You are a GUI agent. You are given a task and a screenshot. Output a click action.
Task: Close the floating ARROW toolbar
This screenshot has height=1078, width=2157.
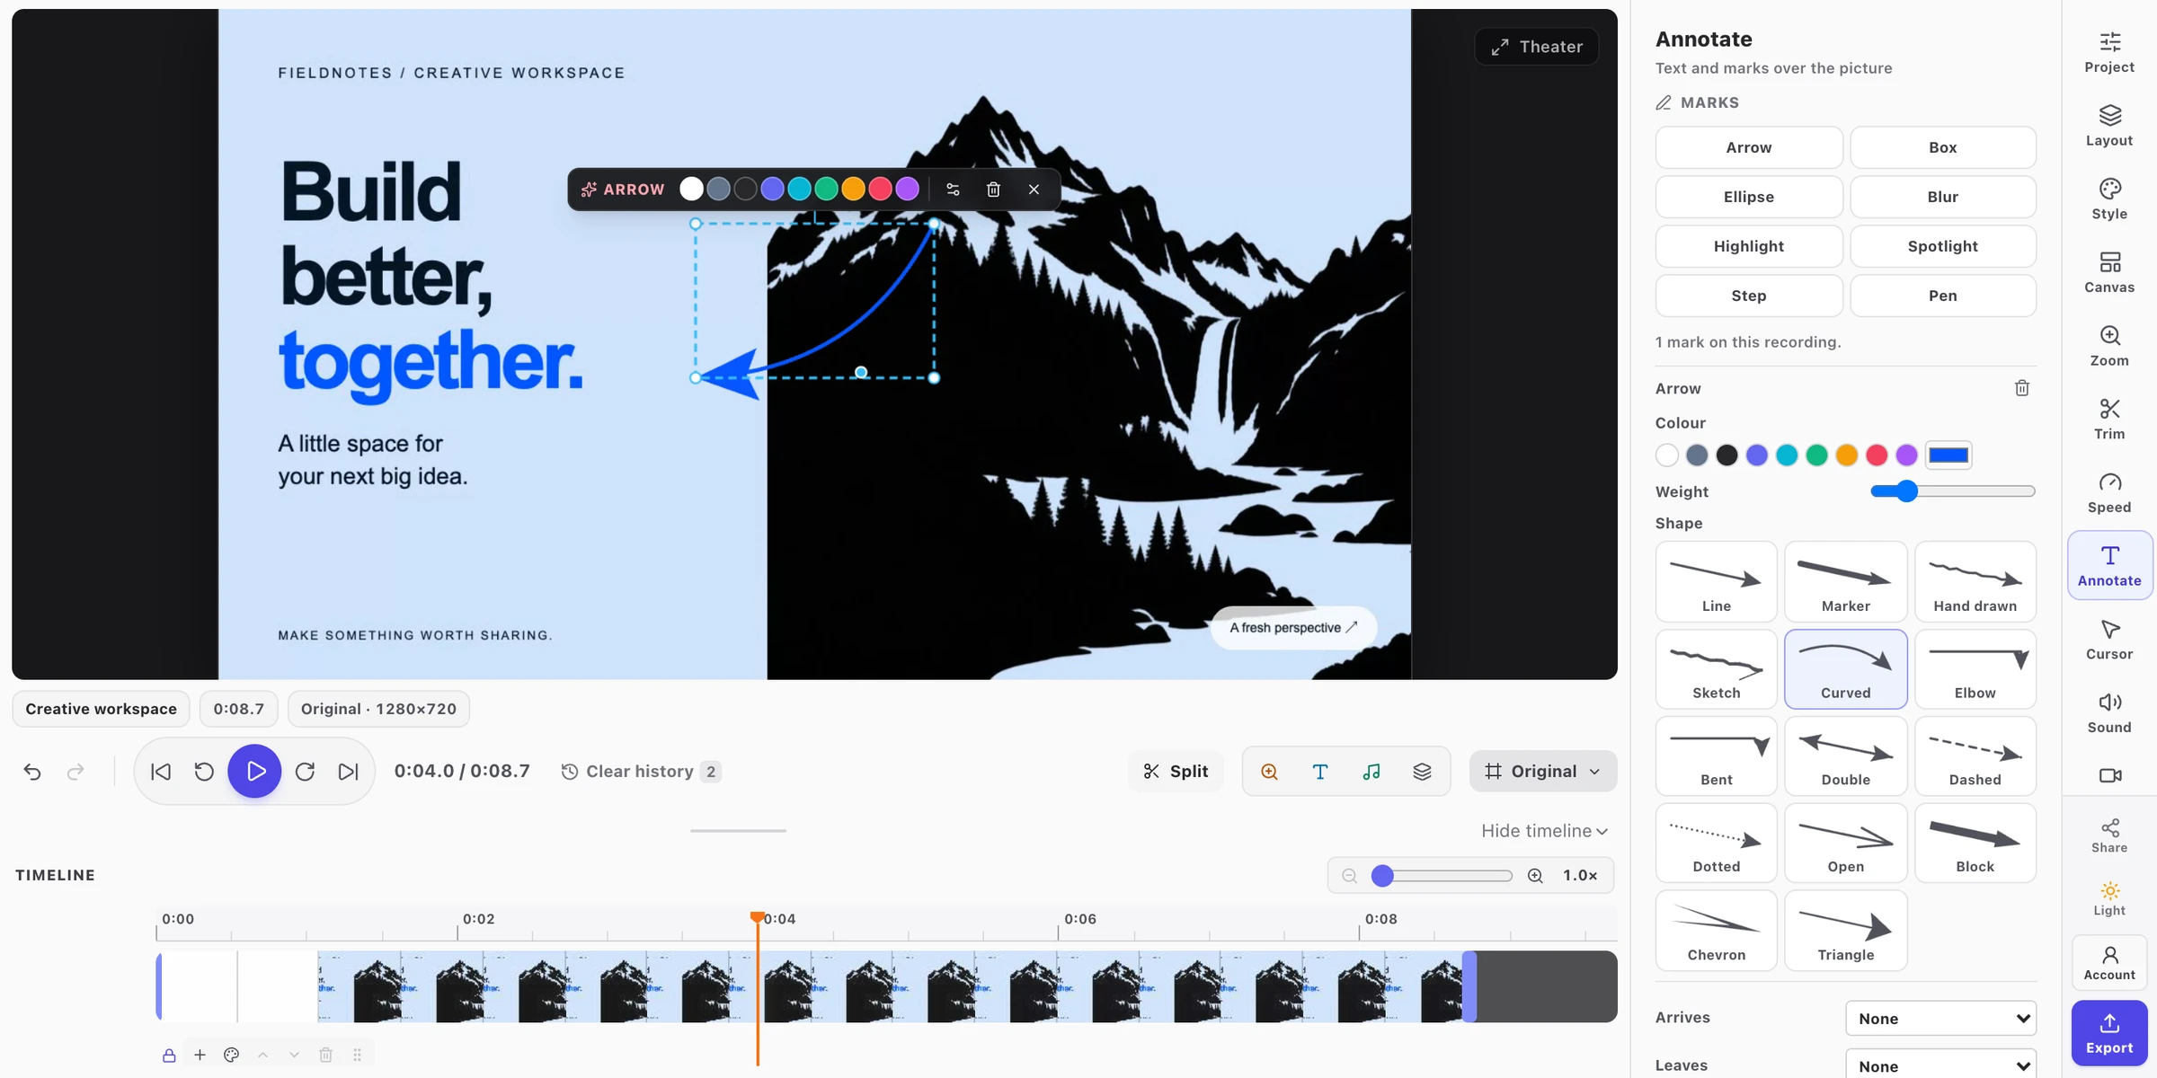(x=1034, y=190)
